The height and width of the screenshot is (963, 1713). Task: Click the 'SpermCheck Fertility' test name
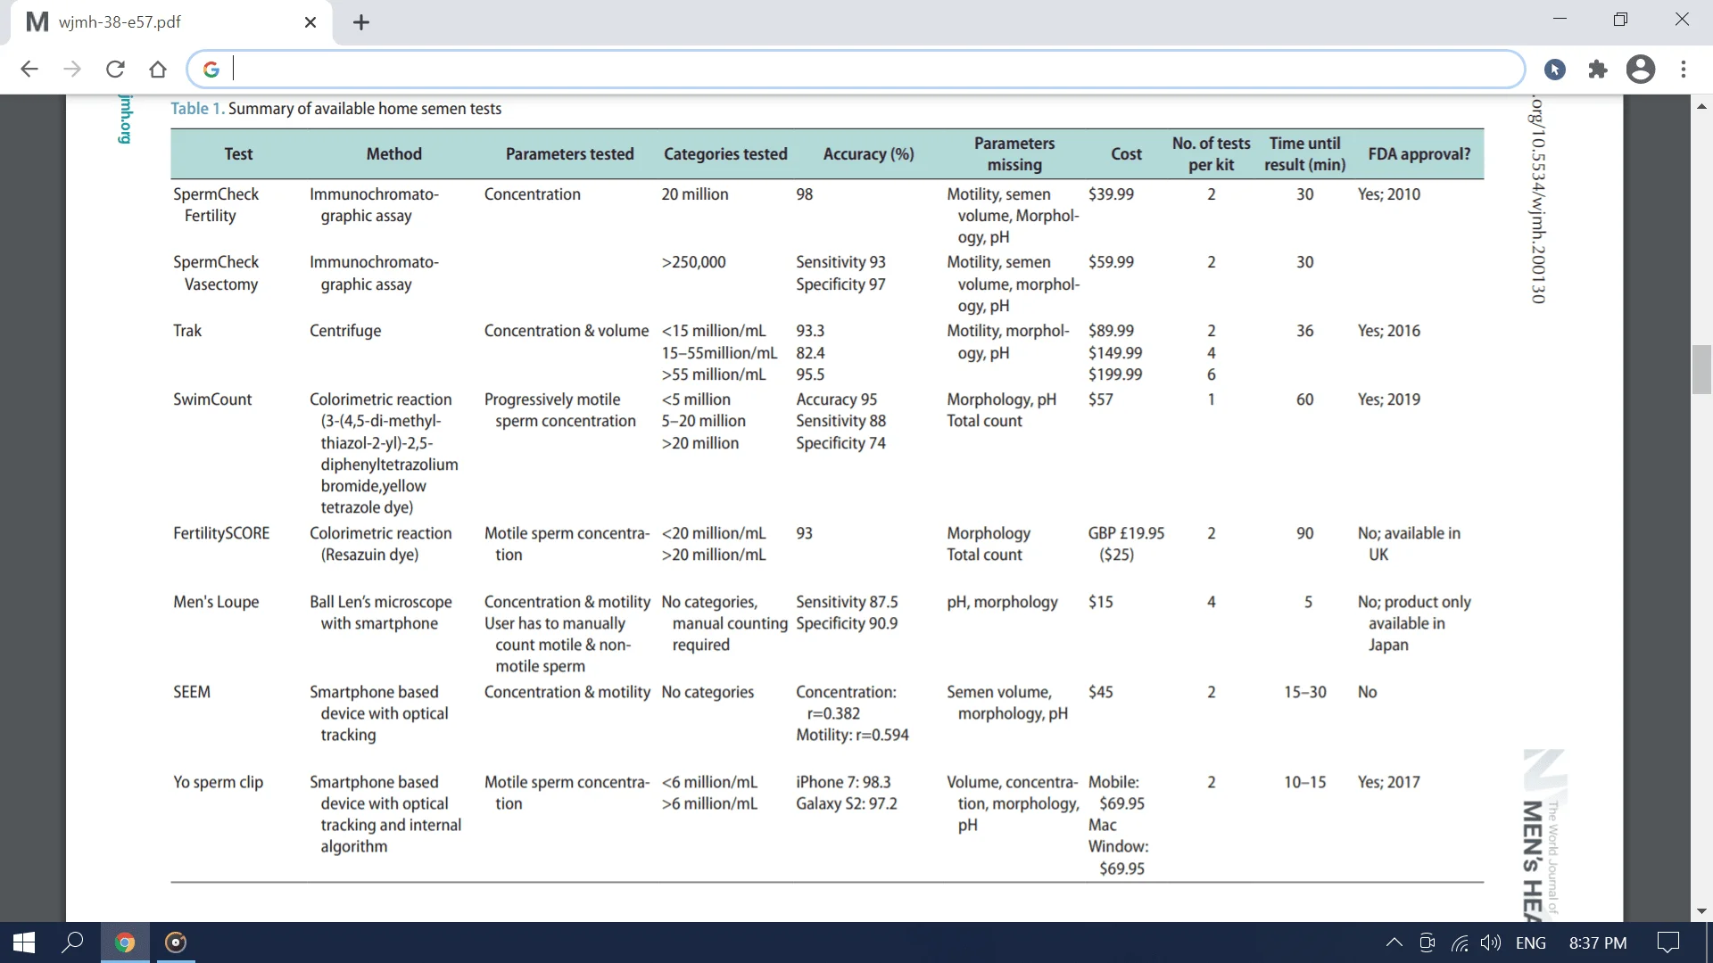coord(215,205)
